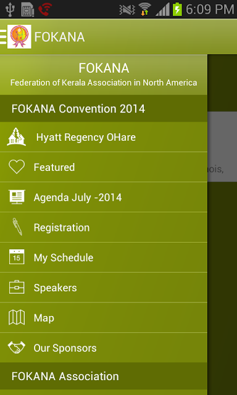Select the heart Featured icon

17,167
